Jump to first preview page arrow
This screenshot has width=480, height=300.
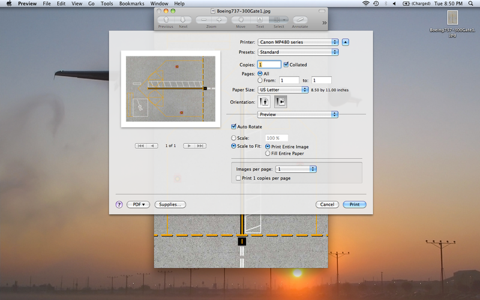click(142, 146)
